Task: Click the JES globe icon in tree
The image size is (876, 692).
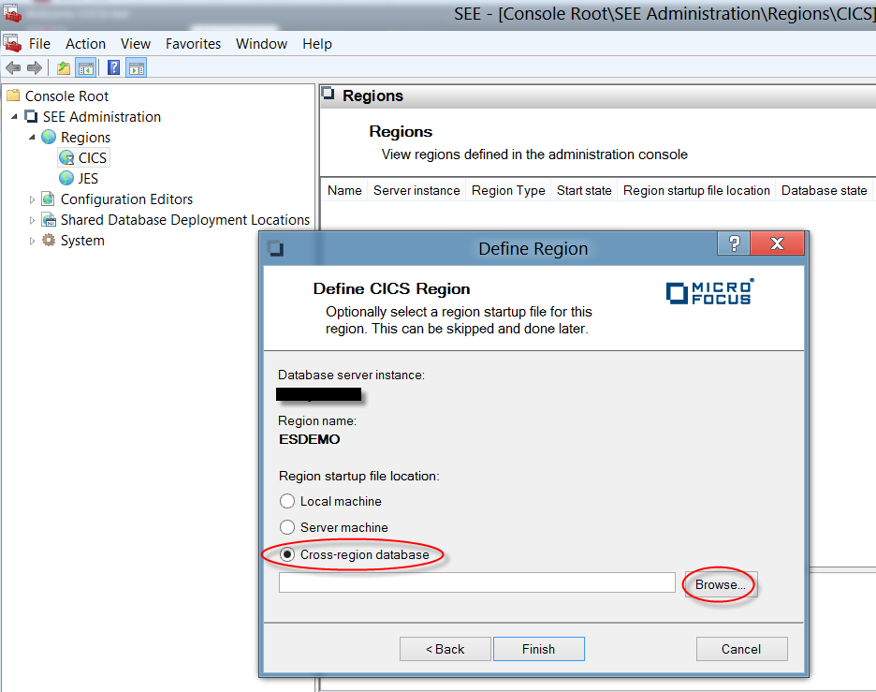Action: coord(66,178)
